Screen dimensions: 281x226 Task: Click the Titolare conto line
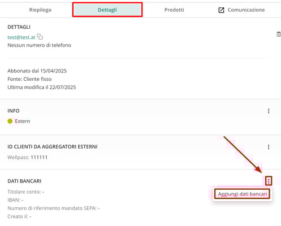(x=25, y=192)
